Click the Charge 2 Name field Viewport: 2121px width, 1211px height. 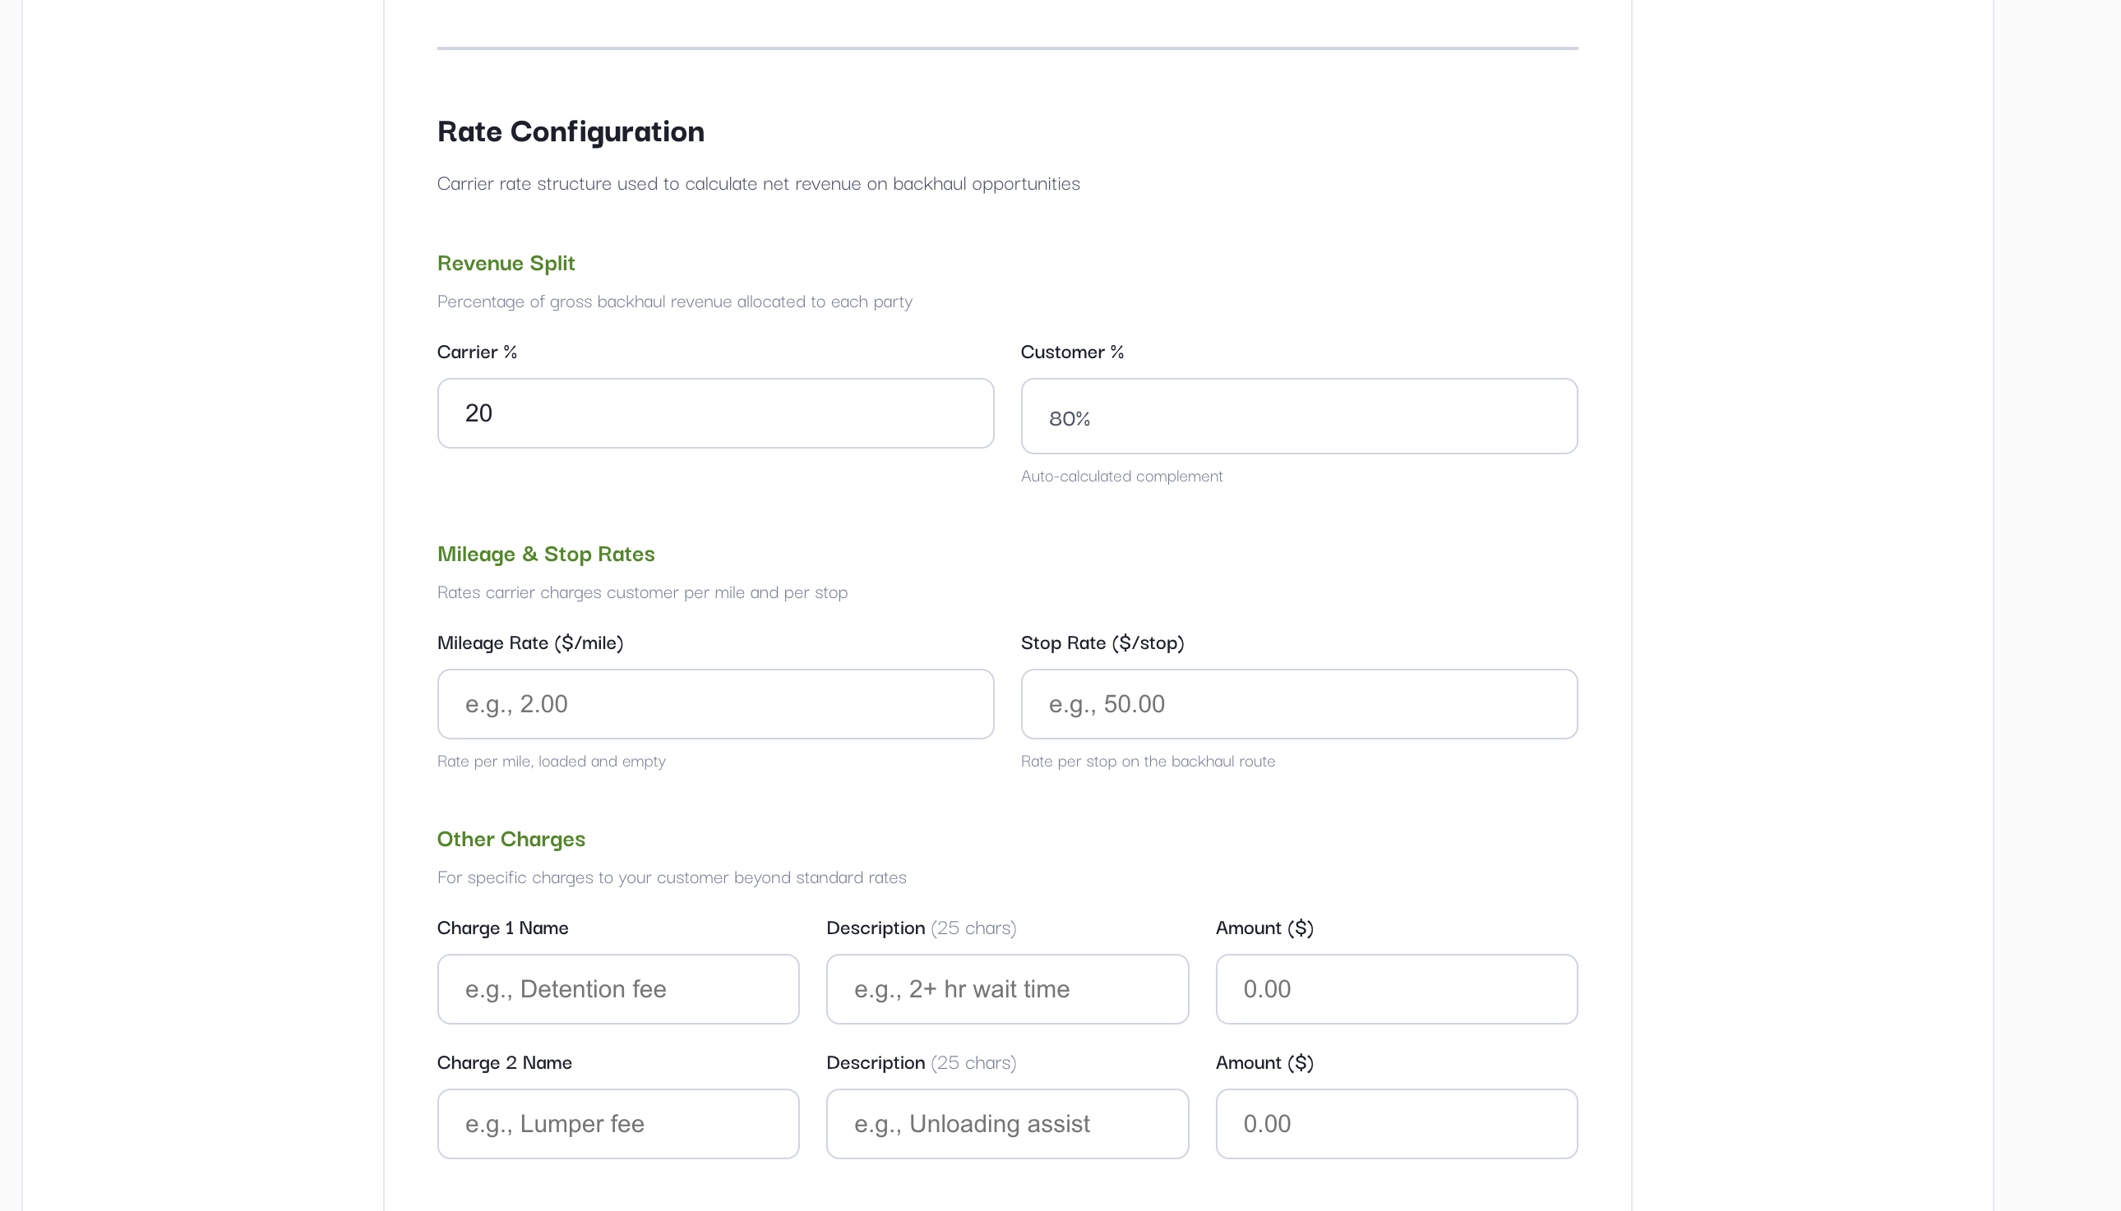click(617, 1123)
